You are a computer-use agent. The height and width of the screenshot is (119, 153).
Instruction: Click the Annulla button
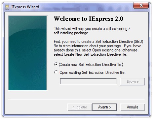[133, 107]
